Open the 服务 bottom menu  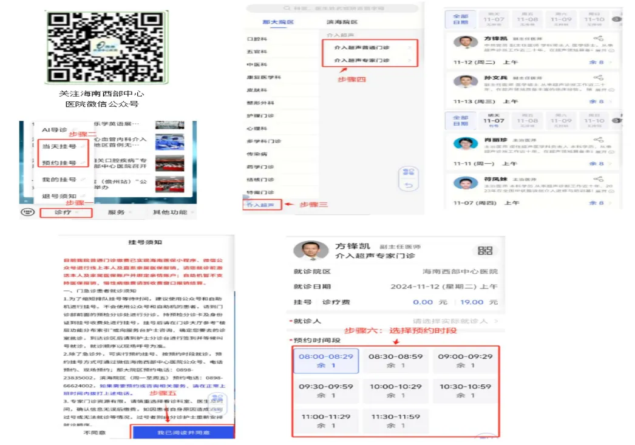[116, 212]
